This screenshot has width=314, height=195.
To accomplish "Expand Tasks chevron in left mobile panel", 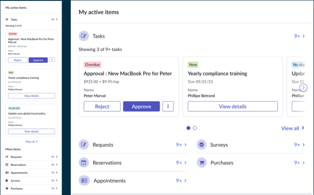I will click(x=57, y=20).
